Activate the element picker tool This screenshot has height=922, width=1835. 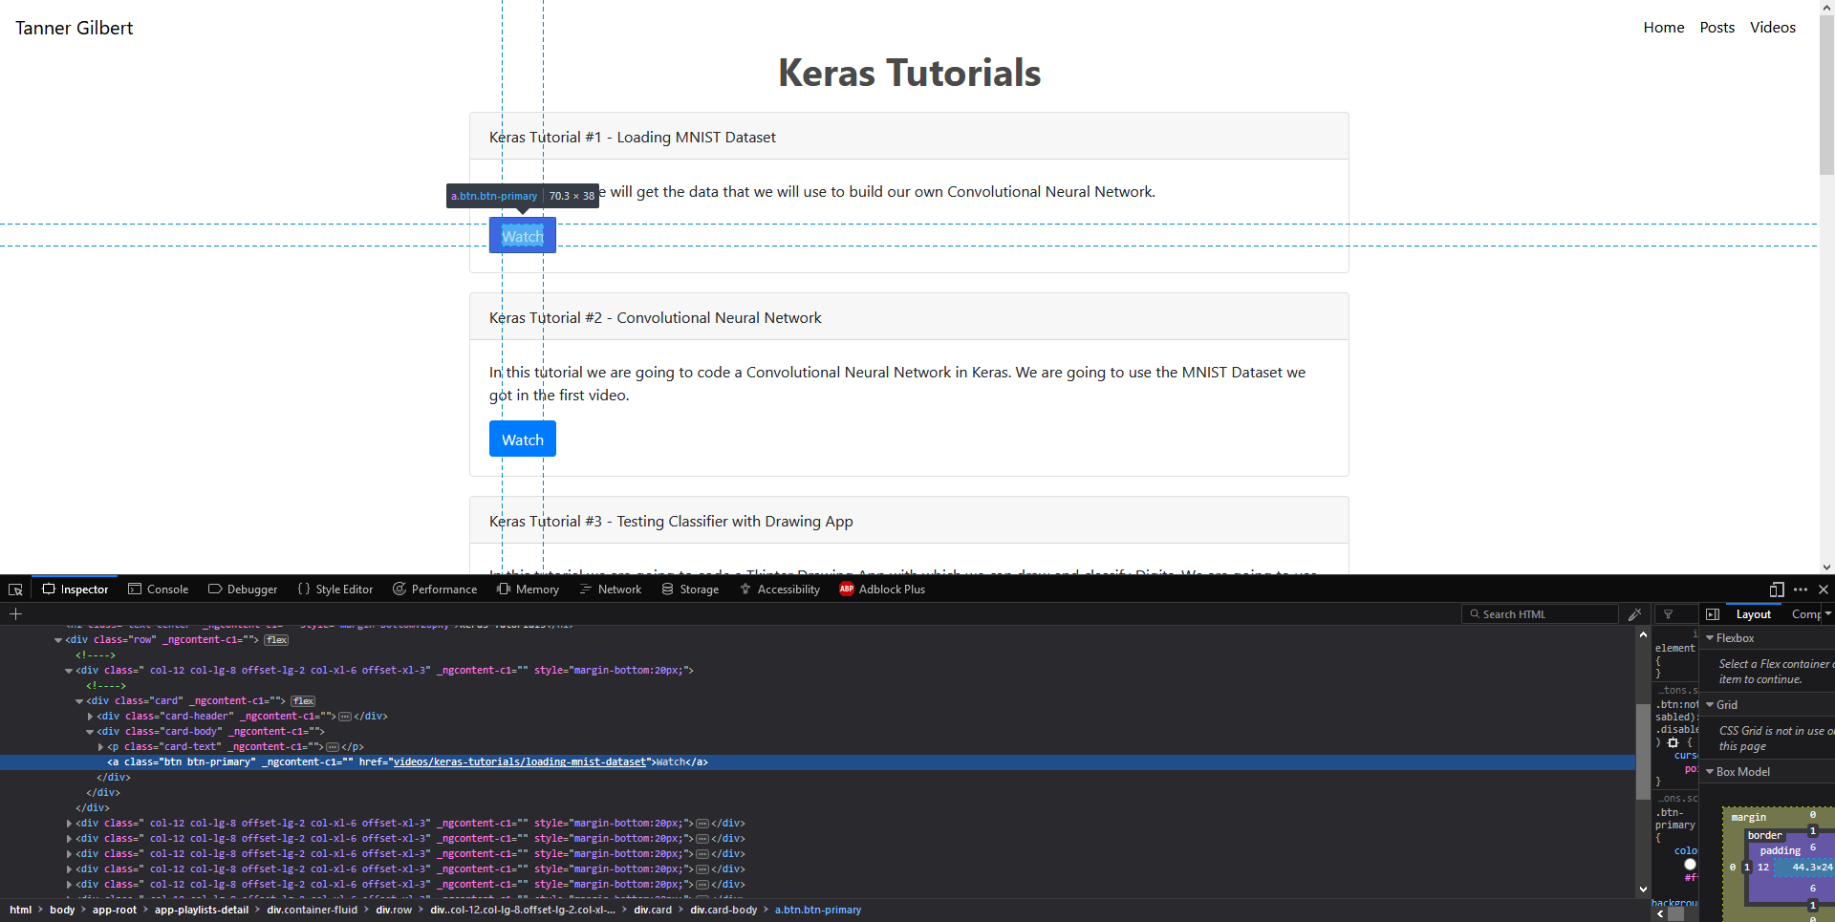pyautogui.click(x=15, y=590)
